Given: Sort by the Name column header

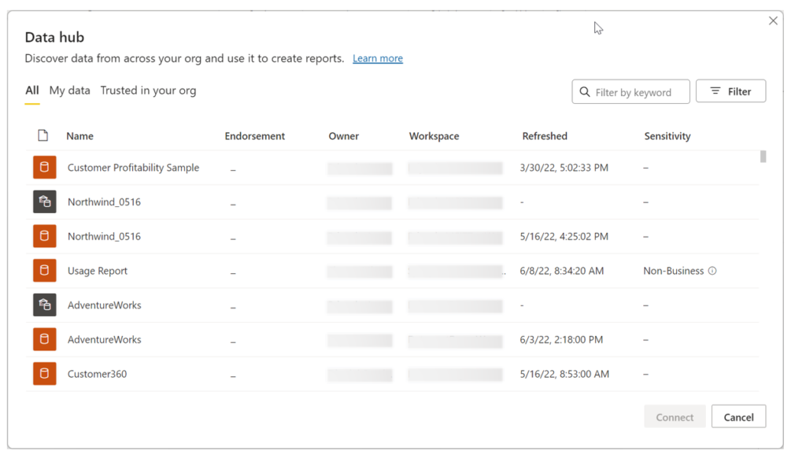Looking at the screenshot, I should point(79,136).
